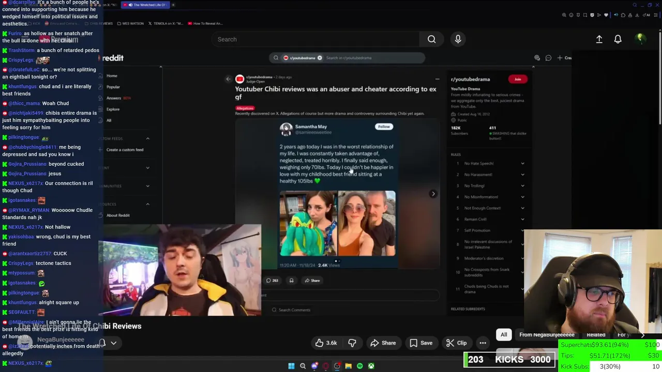Viewport: 662px width, 372px height.
Task: Follow Samantha May in embedded tweet
Action: tap(384, 127)
